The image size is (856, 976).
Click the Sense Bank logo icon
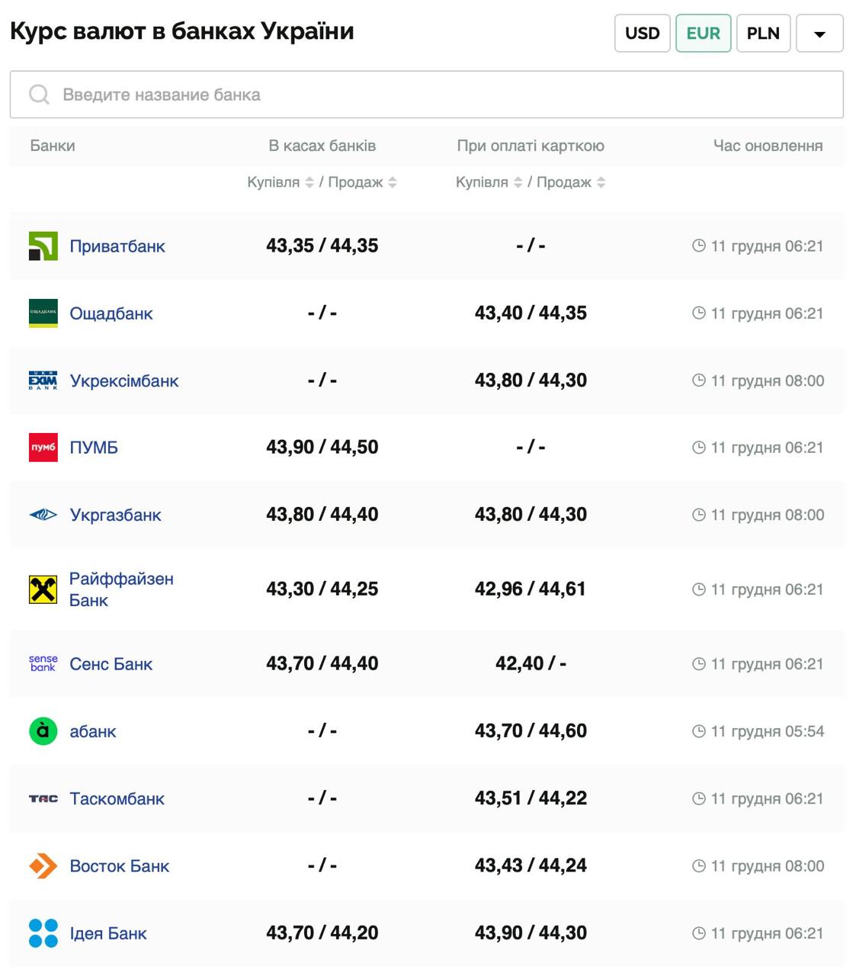tap(43, 663)
